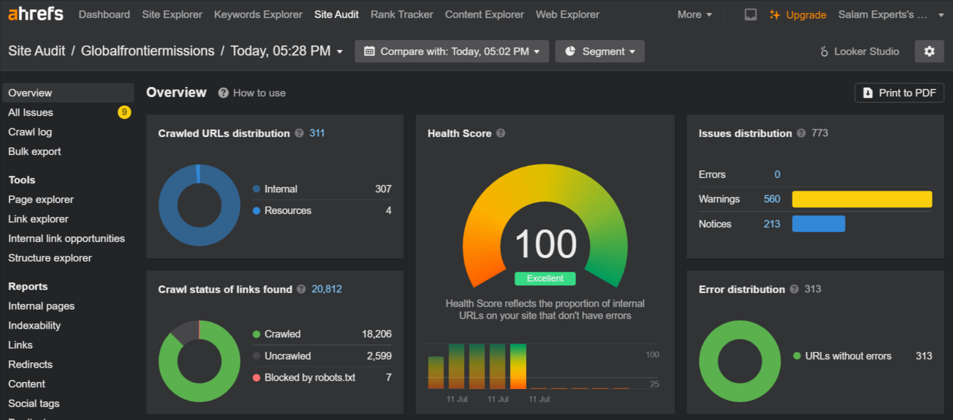Image resolution: width=953 pixels, height=420 pixels.
Task: Click the 311 crawled URLs count
Action: [x=317, y=133]
